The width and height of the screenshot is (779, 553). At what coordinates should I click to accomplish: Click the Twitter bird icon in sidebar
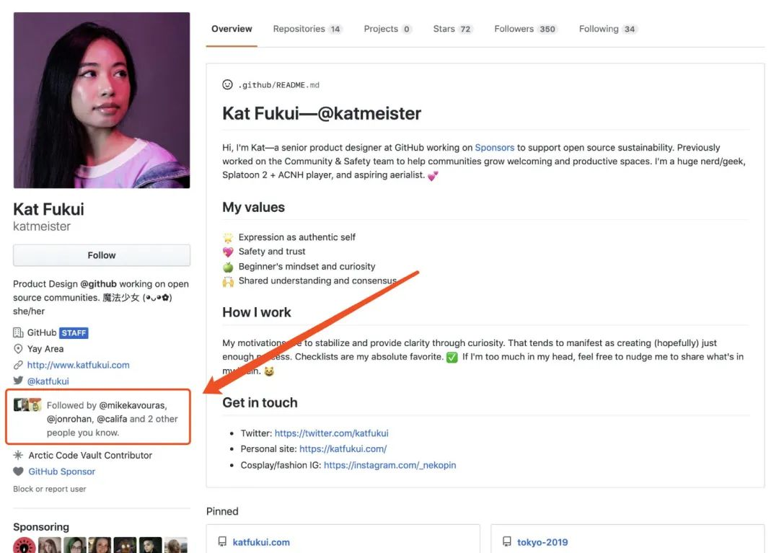tap(18, 381)
